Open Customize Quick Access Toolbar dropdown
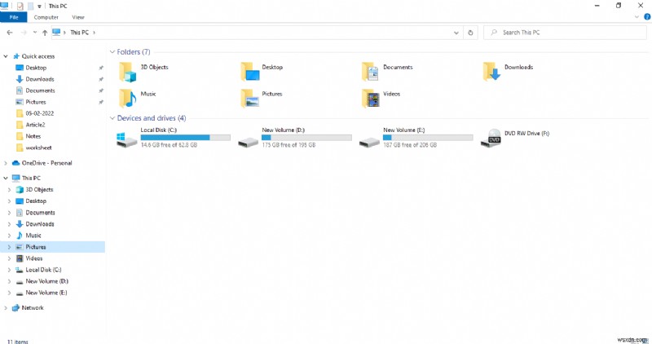 coord(39,7)
